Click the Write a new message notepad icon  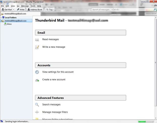click(x=37, y=47)
